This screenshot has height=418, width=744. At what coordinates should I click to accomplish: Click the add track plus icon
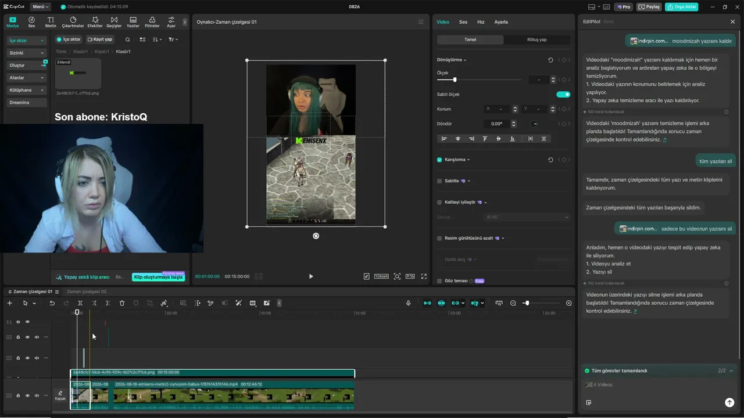(9, 303)
